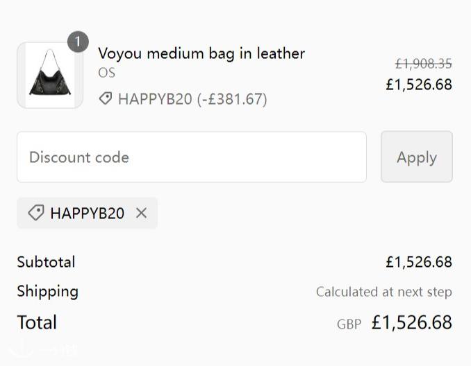Click the Total label
The width and height of the screenshot is (471, 366).
pyautogui.click(x=37, y=322)
